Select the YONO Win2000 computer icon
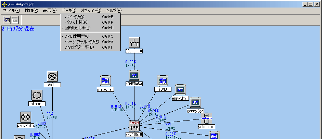 pos(163,81)
